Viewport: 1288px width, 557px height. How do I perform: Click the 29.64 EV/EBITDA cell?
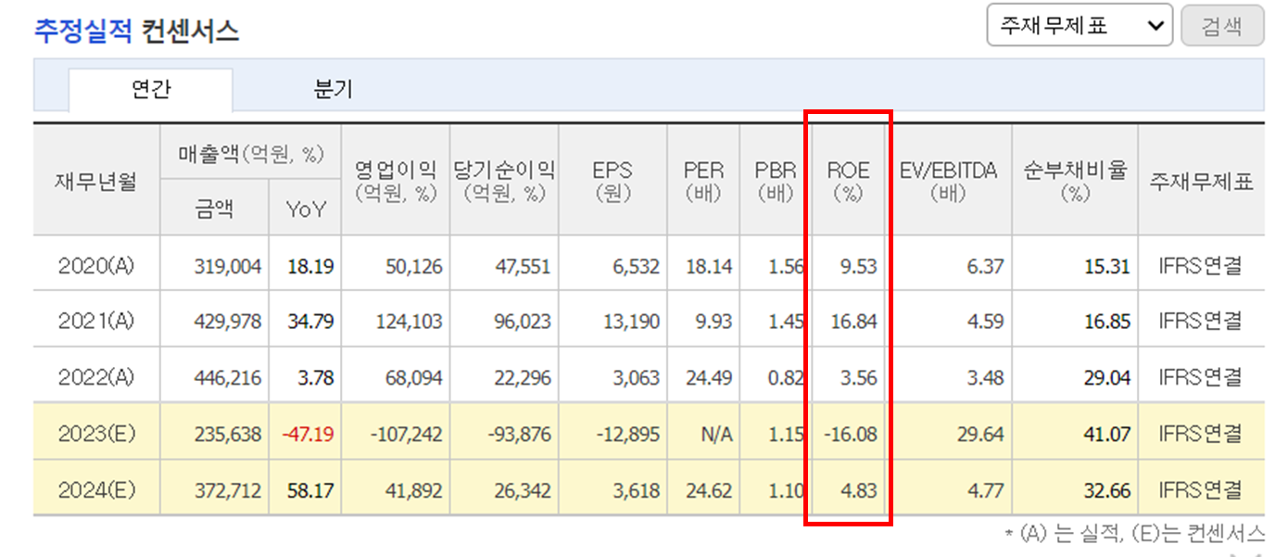[x=981, y=433]
